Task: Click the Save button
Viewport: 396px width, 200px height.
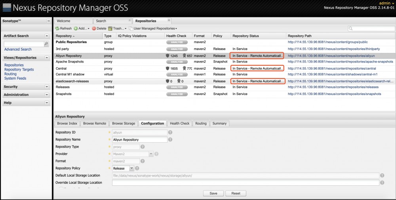Action: [213, 193]
